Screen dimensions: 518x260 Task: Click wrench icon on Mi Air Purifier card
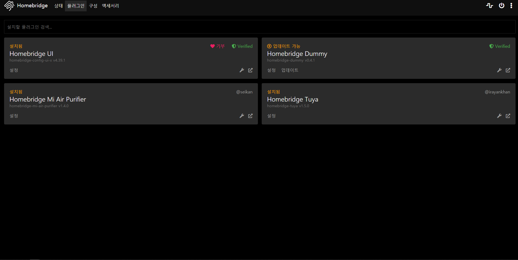point(242,116)
